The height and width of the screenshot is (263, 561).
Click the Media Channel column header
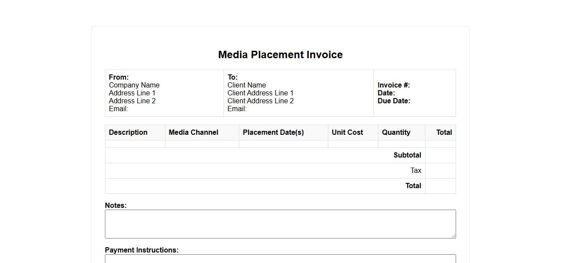coord(193,133)
